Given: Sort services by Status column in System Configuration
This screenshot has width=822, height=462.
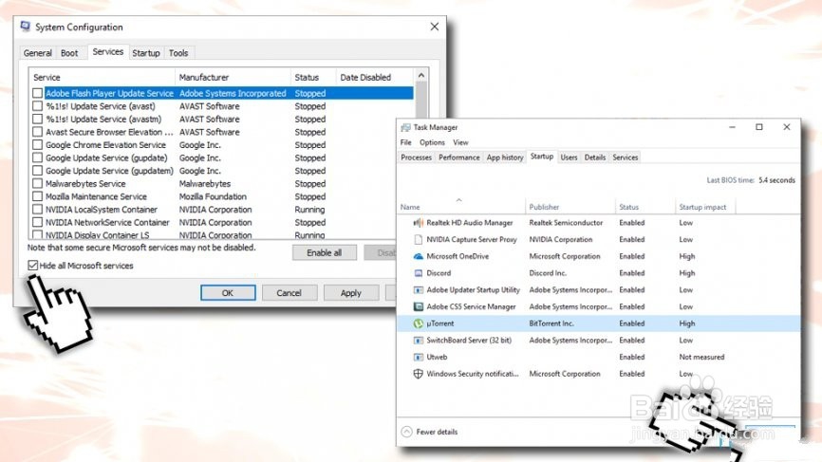Looking at the screenshot, I should [313, 77].
